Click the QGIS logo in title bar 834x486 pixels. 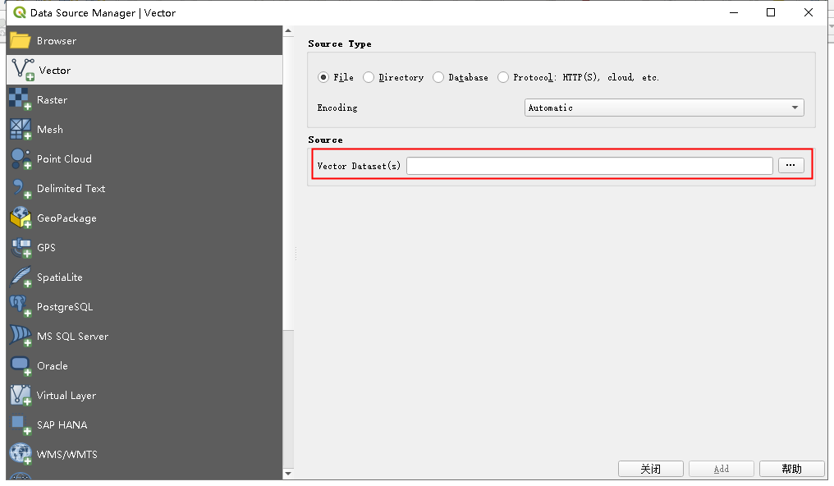click(20, 12)
